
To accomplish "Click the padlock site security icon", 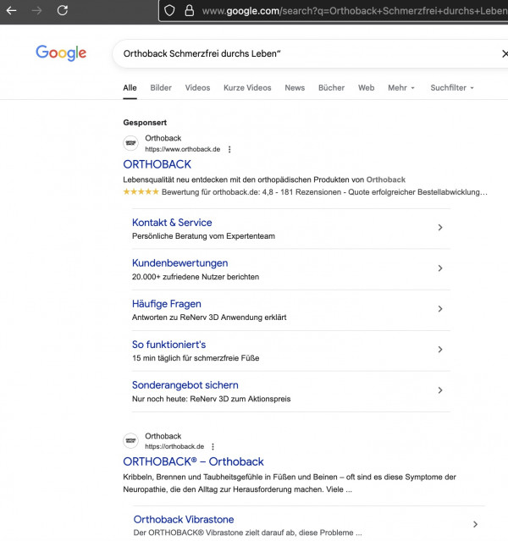I will 189,11.
